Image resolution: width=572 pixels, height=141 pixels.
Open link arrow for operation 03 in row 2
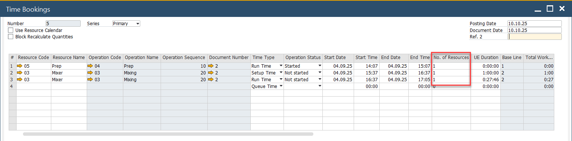pos(90,73)
